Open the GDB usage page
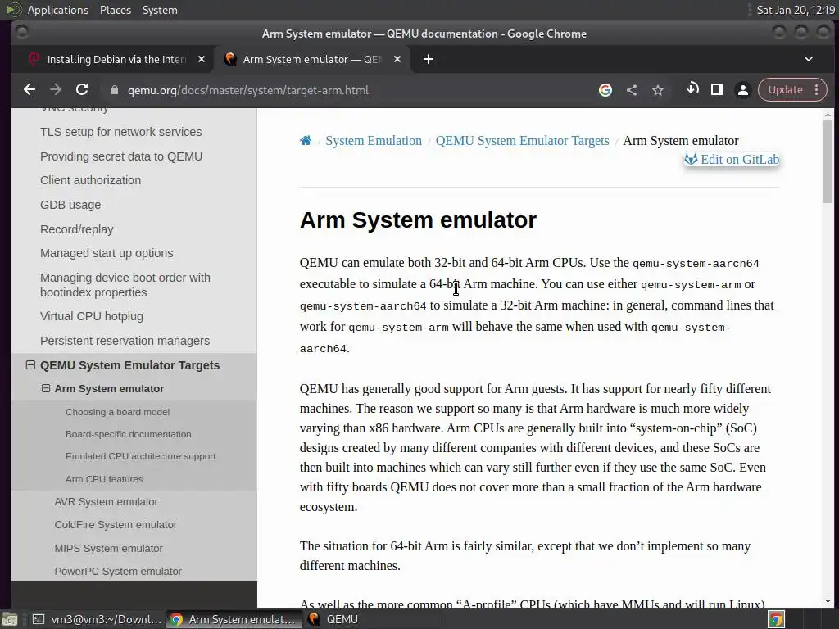The width and height of the screenshot is (839, 629). click(70, 205)
